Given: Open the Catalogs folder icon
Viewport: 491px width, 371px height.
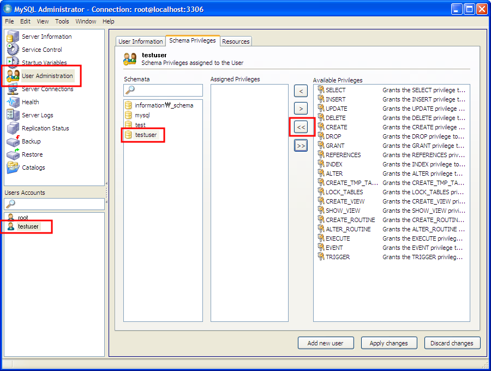Looking at the screenshot, I should click(13, 167).
